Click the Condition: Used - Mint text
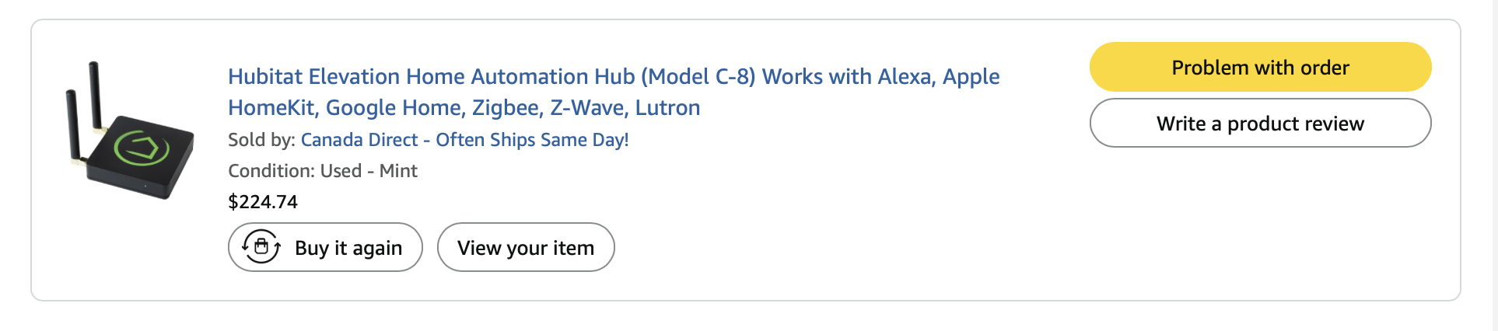Image resolution: width=1498 pixels, height=331 pixels. tap(323, 171)
